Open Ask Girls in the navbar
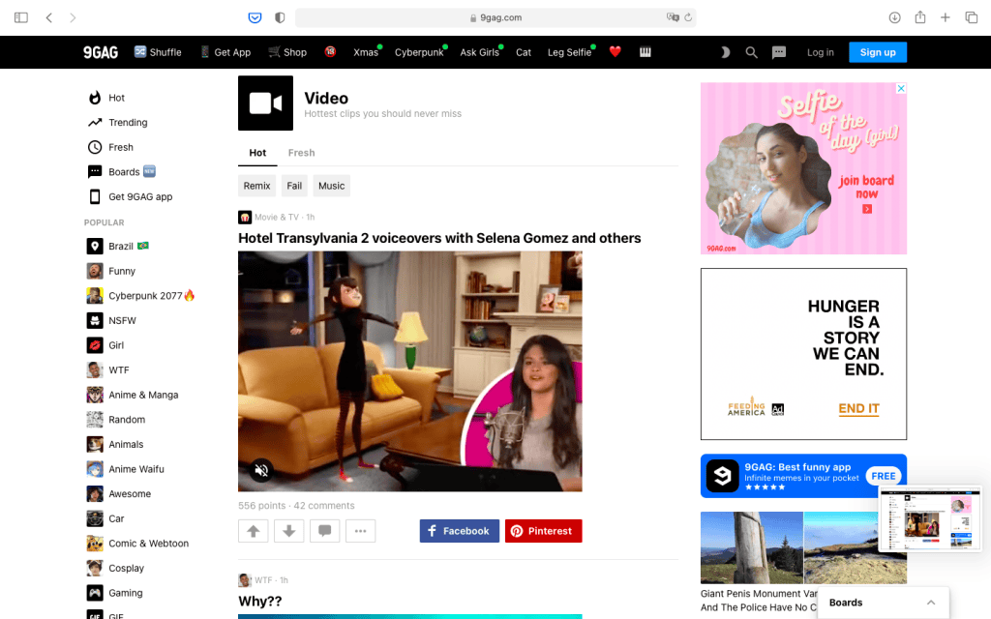The height and width of the screenshot is (619, 991). [x=480, y=52]
